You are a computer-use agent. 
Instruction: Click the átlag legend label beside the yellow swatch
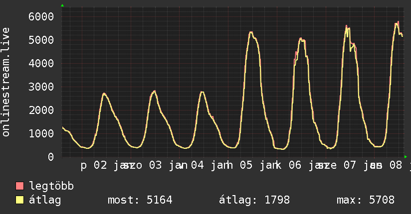pos(45,200)
